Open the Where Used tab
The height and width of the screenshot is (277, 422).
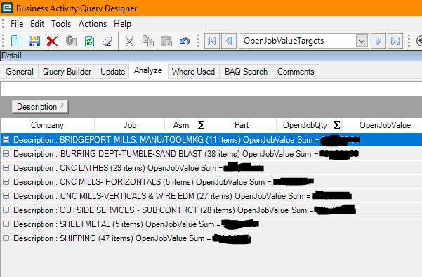pyautogui.click(x=194, y=72)
